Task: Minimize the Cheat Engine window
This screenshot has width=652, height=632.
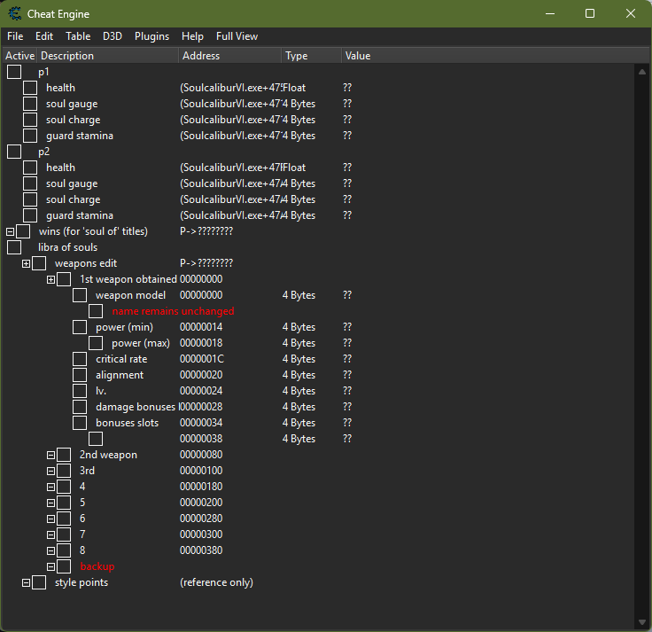Action: 550,13
